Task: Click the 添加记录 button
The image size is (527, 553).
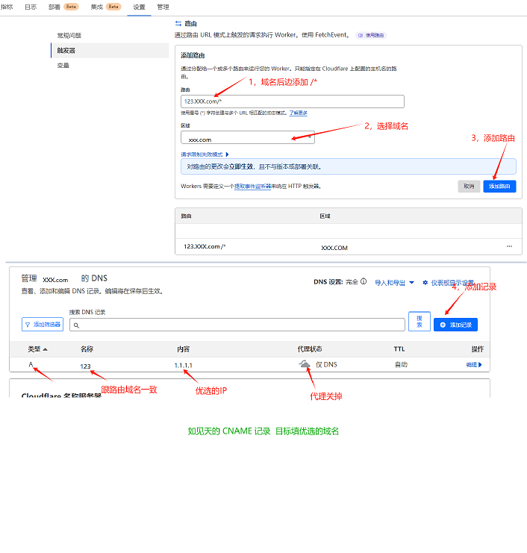Action: tap(455, 325)
